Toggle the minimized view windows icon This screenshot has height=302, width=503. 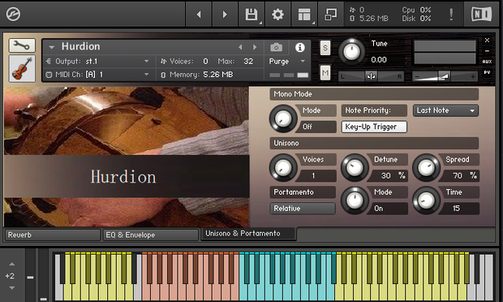tap(330, 14)
